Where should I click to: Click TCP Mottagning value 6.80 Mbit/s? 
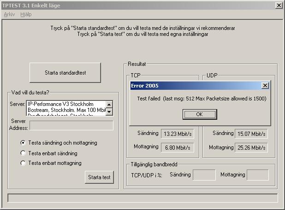[178, 147]
